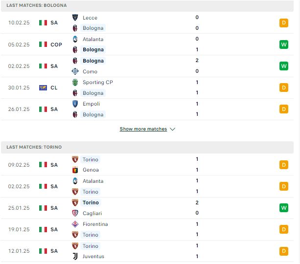
Task: Click the Fiorentina purple crest icon
Action: (x=75, y=224)
